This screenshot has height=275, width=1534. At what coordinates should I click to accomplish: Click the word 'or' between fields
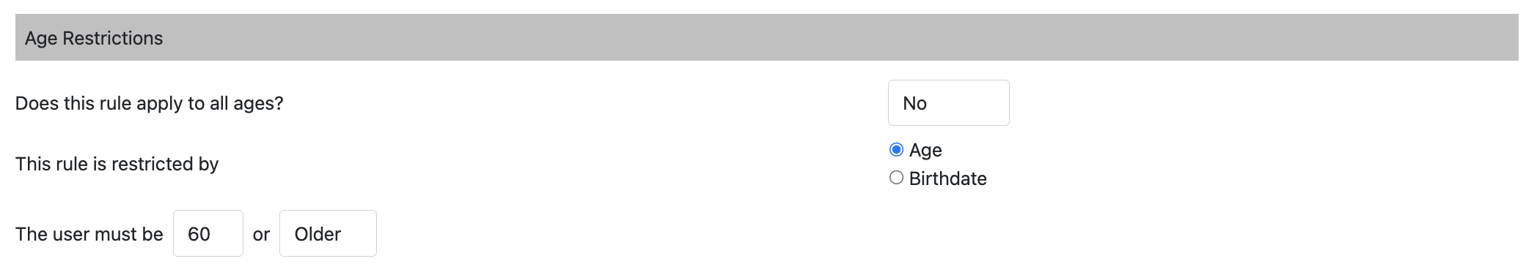(261, 234)
